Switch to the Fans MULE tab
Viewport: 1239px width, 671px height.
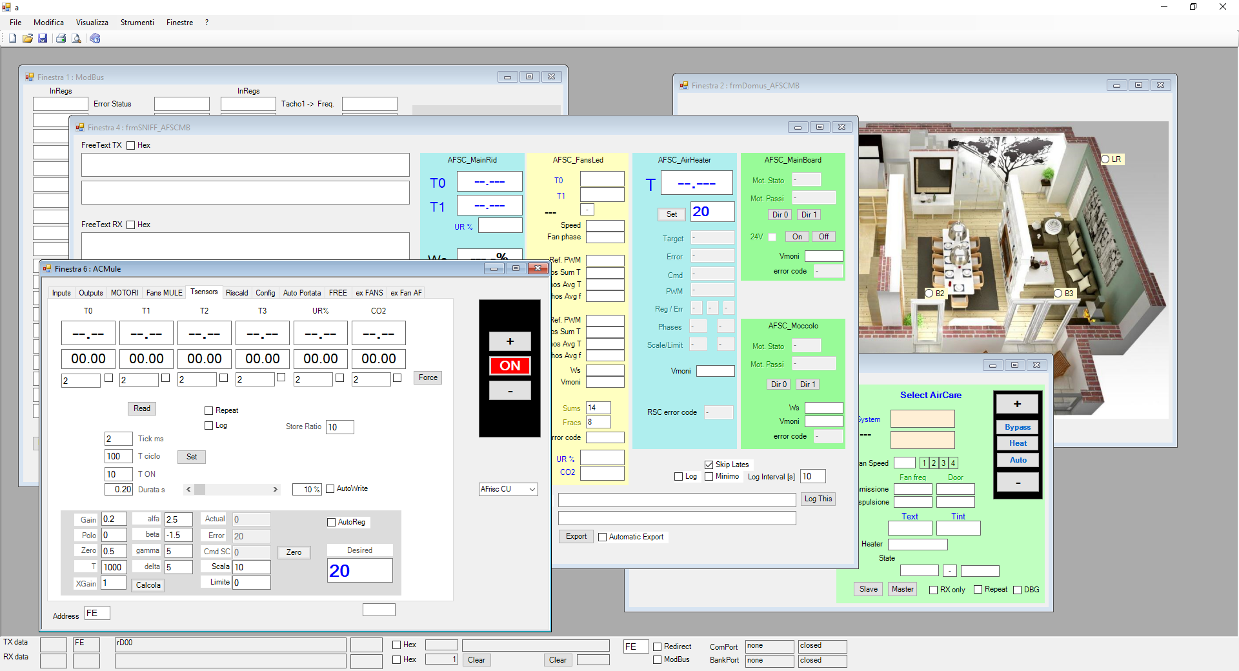(x=165, y=293)
